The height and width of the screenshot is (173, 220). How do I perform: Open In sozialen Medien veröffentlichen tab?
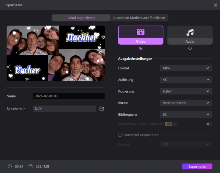click(139, 18)
